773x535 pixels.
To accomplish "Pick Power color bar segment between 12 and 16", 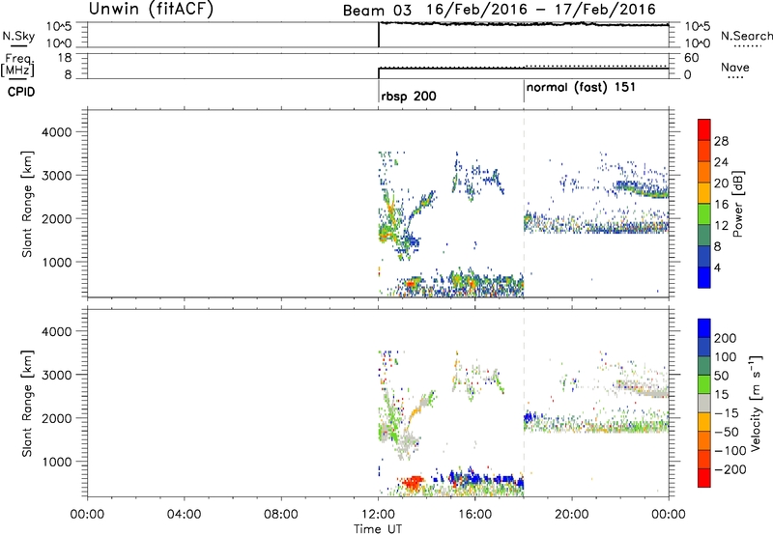I will (x=704, y=214).
